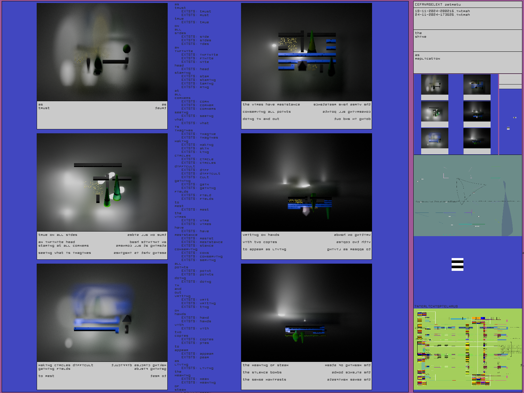Open the top-left thumbnail in the selector grid
524x393 pixels.
click(x=435, y=84)
